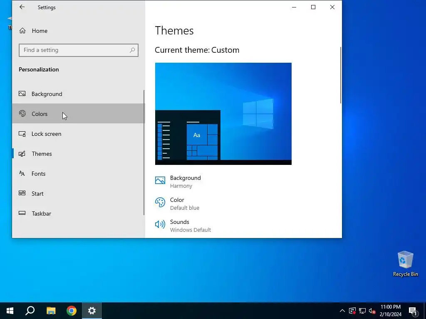426x319 pixels.
Task: Open the clock showing 11:00 PM
Action: [x=390, y=311]
